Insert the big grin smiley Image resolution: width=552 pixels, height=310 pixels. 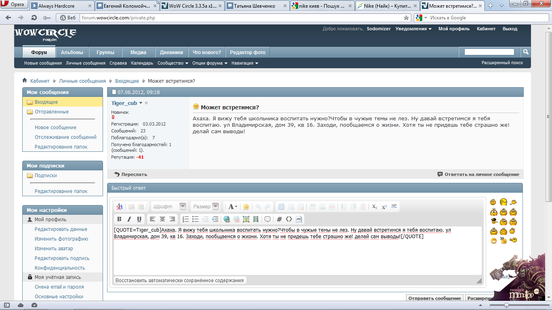(494, 241)
